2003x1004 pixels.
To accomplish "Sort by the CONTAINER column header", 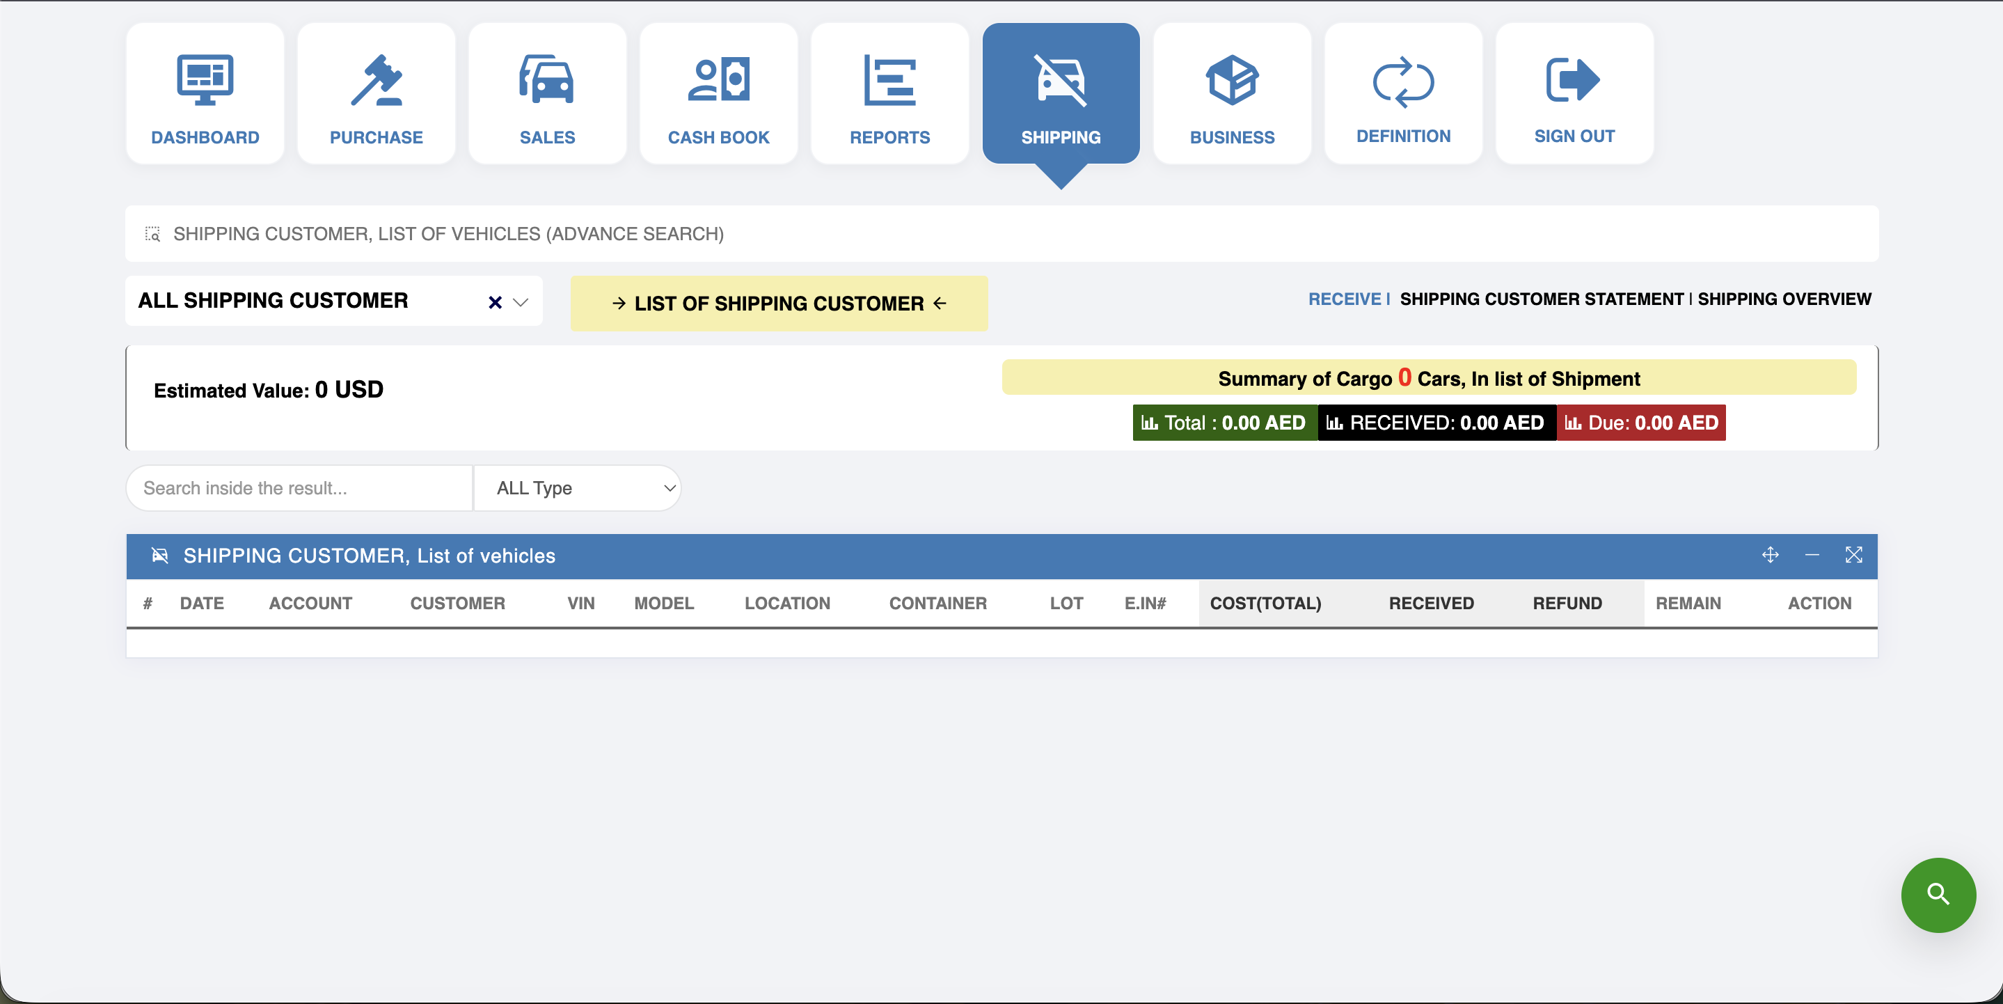I will pyautogui.click(x=937, y=604).
